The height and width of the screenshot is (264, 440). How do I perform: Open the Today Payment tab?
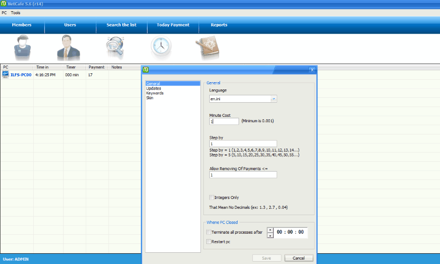pos(173,24)
